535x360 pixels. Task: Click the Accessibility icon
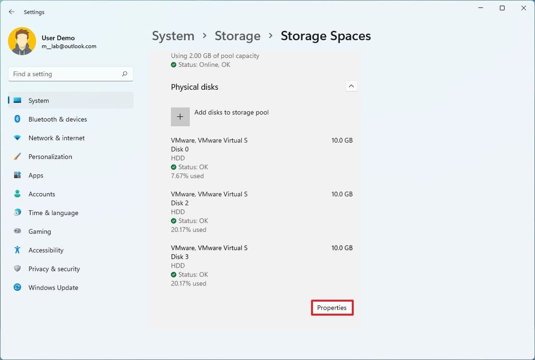[x=16, y=250]
